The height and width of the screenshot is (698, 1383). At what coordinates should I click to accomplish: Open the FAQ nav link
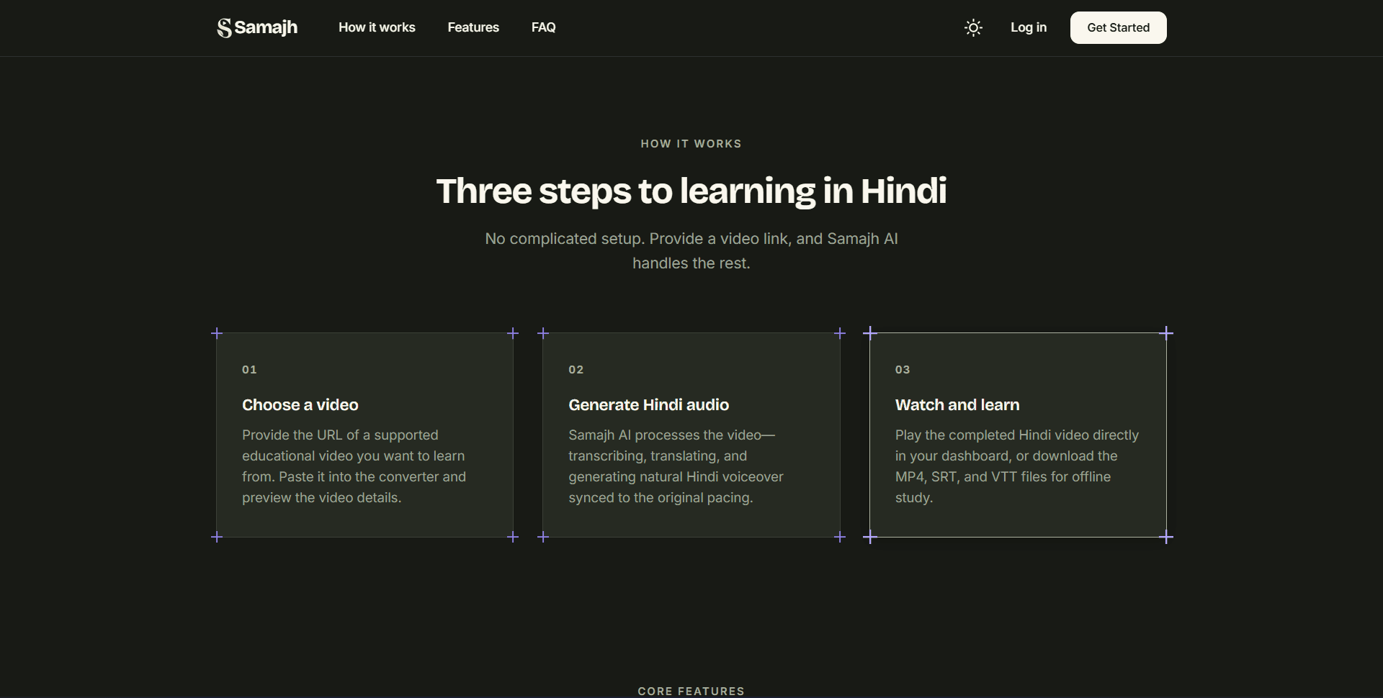pos(543,27)
